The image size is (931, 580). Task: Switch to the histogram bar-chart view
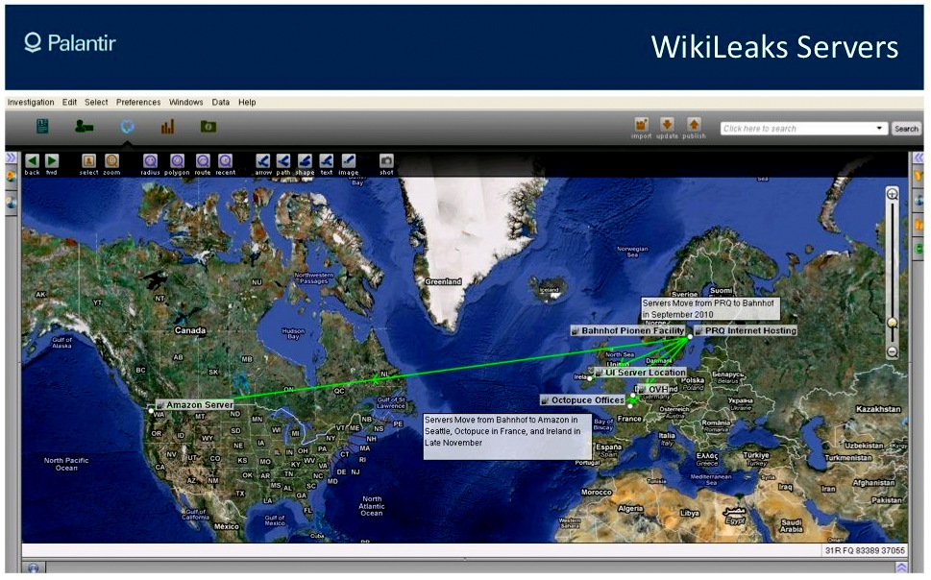click(167, 126)
